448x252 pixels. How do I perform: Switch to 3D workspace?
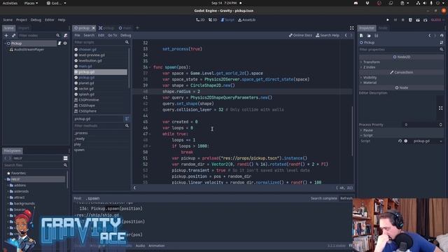[213, 20]
